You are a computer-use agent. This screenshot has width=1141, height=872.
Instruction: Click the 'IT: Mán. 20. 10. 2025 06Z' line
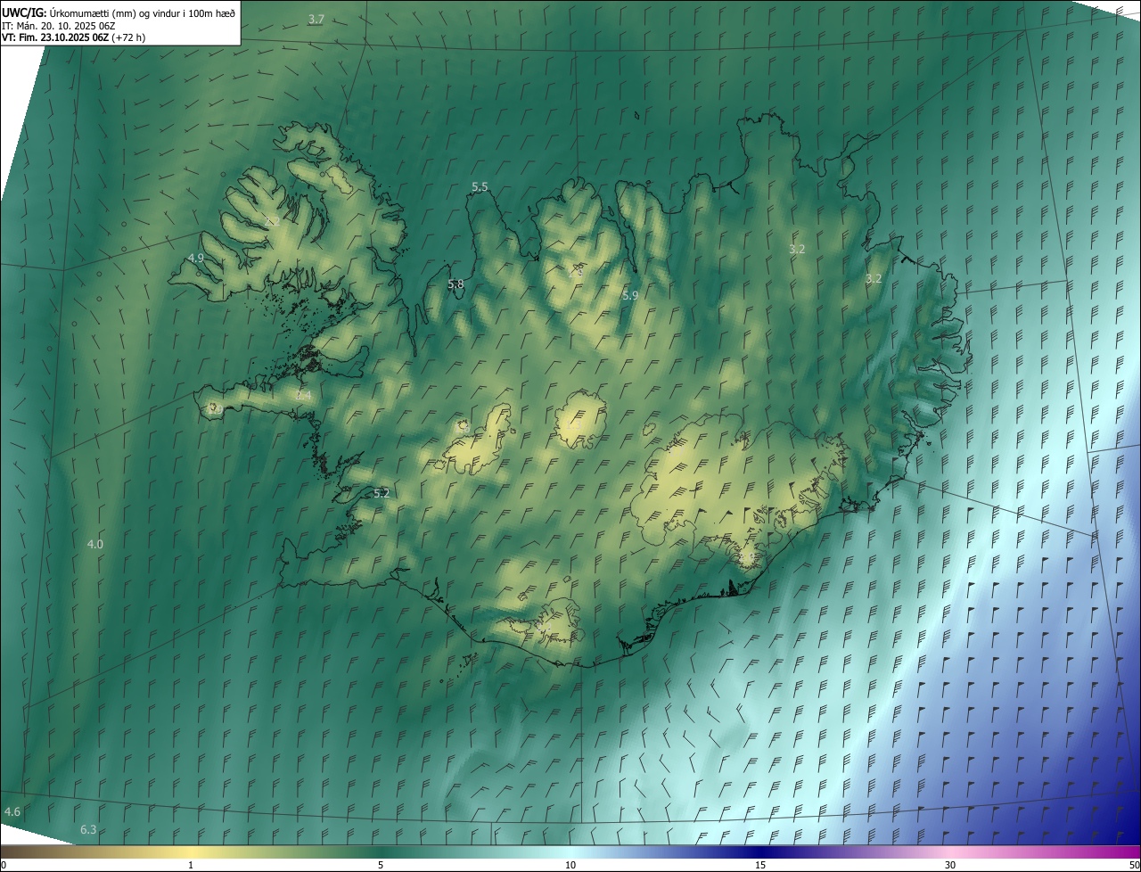59,26
